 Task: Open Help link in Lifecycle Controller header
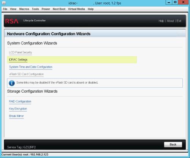(x=161, y=21)
